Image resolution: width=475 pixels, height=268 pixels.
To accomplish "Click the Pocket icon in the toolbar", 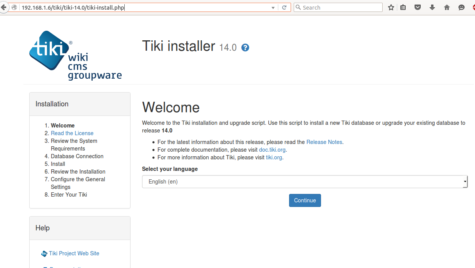I will click(418, 7).
